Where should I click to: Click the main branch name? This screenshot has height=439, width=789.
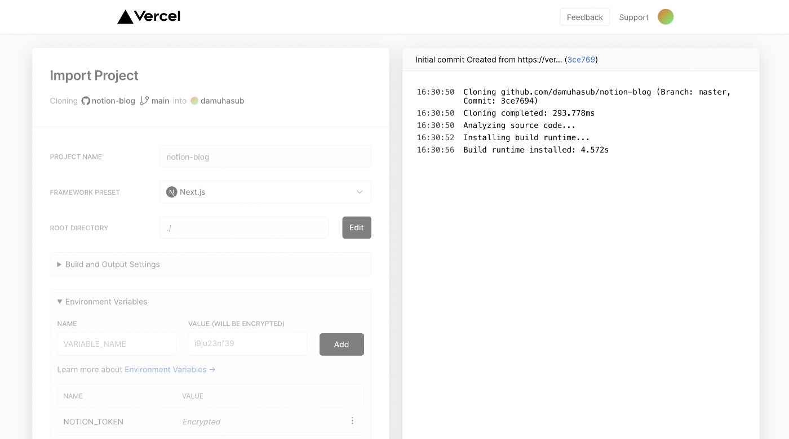pyautogui.click(x=160, y=101)
